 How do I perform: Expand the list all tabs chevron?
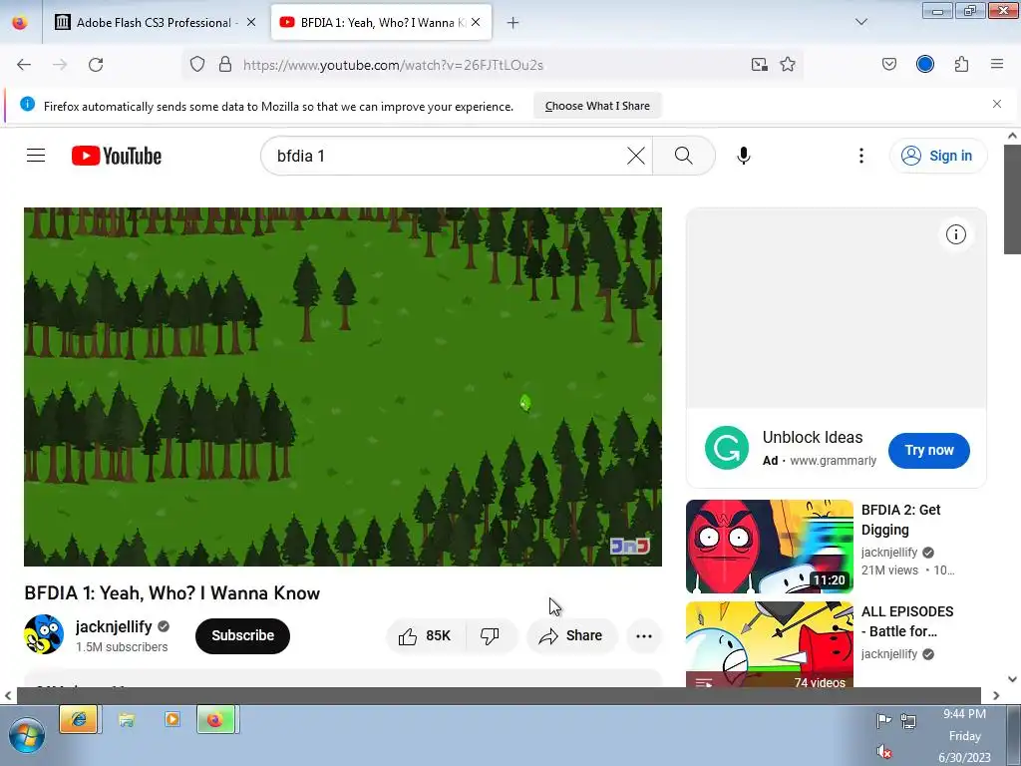click(861, 22)
